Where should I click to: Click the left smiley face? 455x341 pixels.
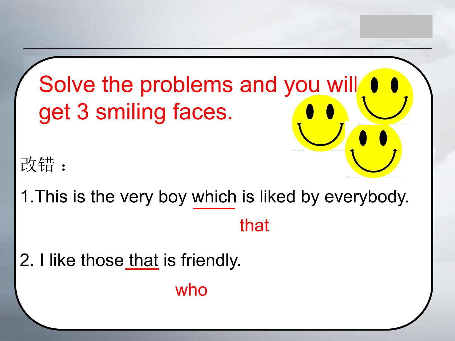[x=320, y=123]
